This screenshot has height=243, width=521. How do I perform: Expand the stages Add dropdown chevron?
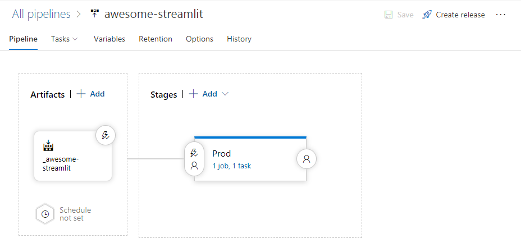pyautogui.click(x=225, y=94)
